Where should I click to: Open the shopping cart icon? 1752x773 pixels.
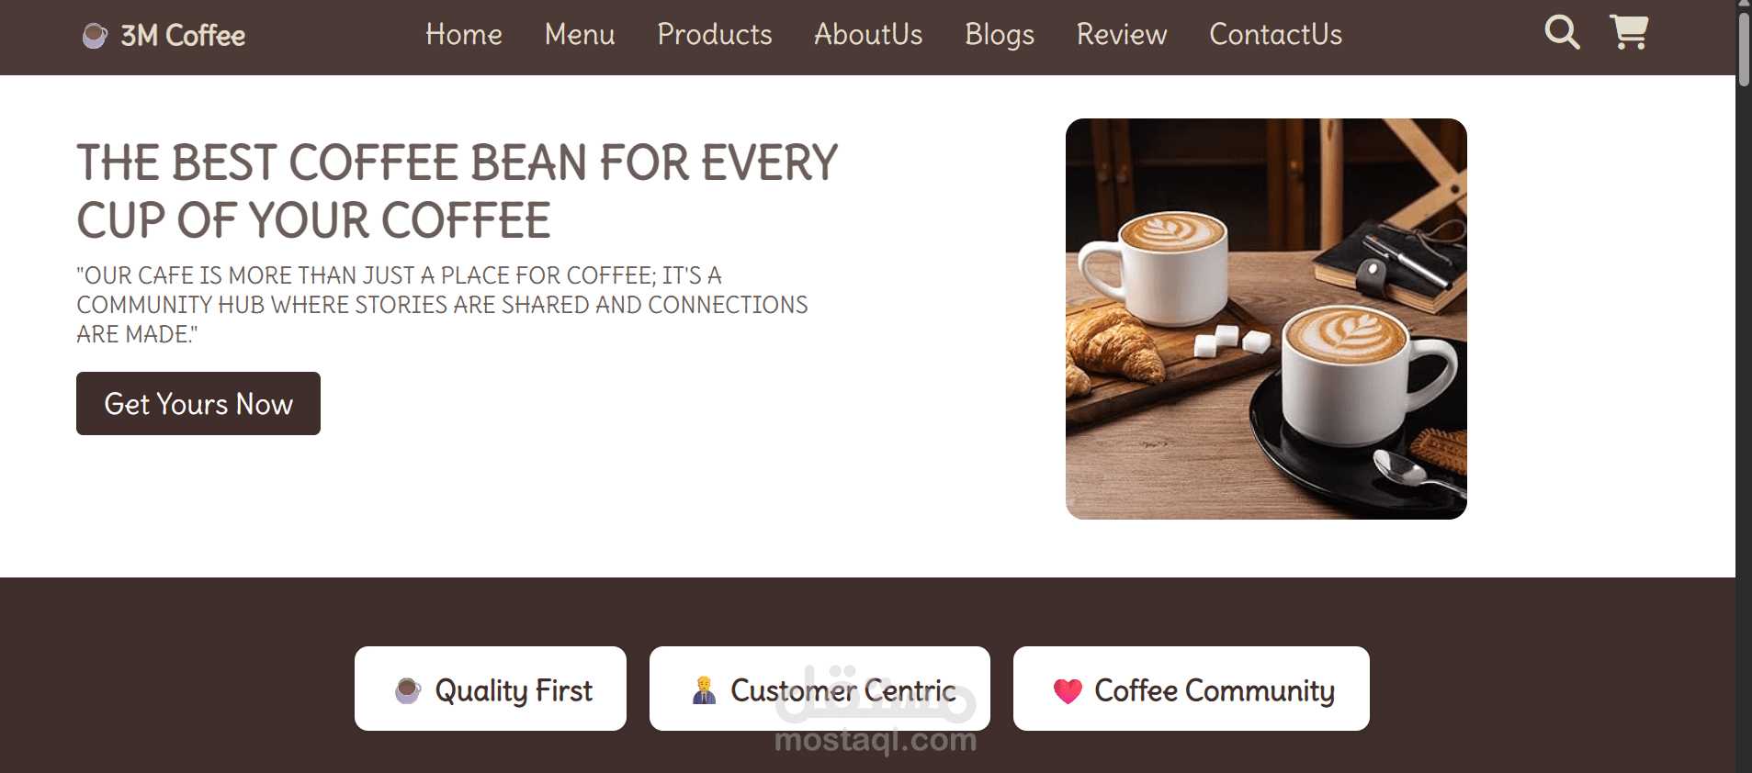[1629, 33]
